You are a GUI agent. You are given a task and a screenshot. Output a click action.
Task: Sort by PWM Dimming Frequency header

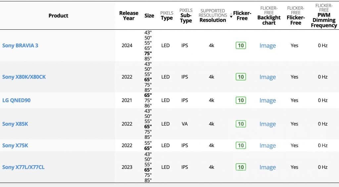tap(324, 20)
